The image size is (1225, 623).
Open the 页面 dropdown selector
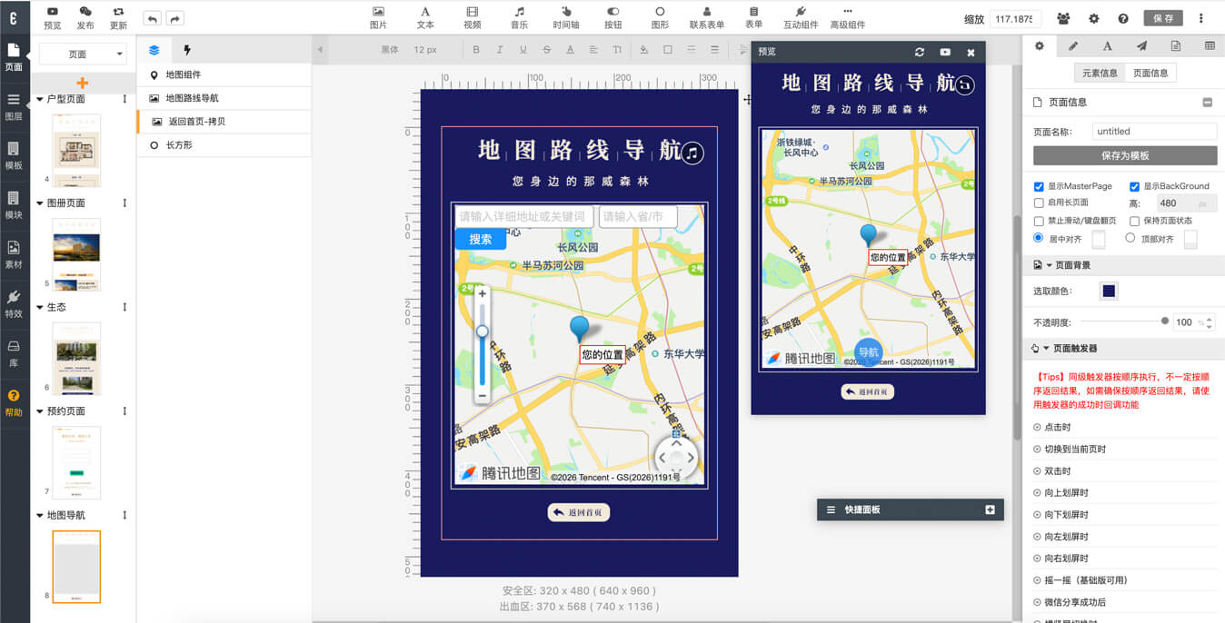83,54
